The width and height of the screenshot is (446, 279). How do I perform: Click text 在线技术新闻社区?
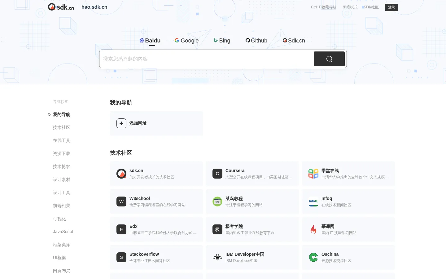point(336,205)
